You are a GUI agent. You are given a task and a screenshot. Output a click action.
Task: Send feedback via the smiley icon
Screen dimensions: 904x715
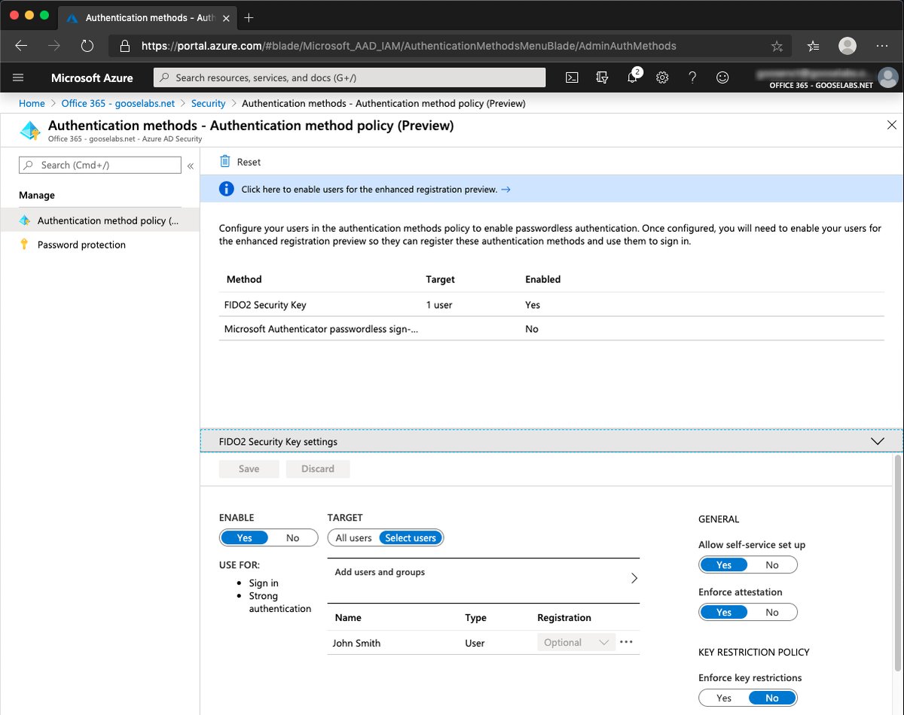[x=722, y=77]
